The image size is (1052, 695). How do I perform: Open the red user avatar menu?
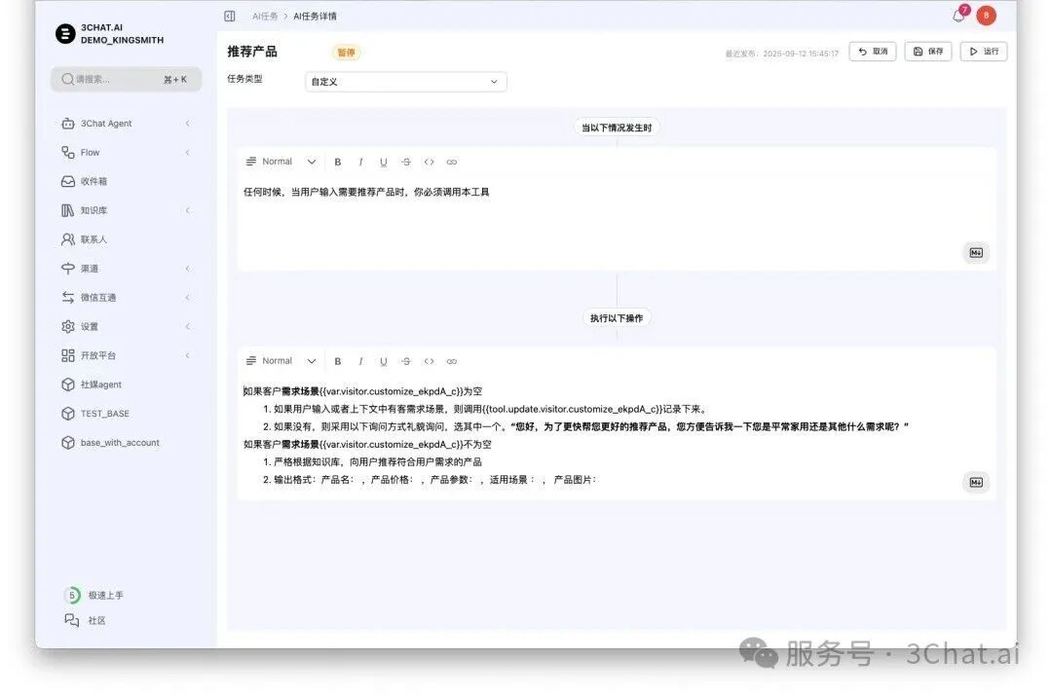986,16
